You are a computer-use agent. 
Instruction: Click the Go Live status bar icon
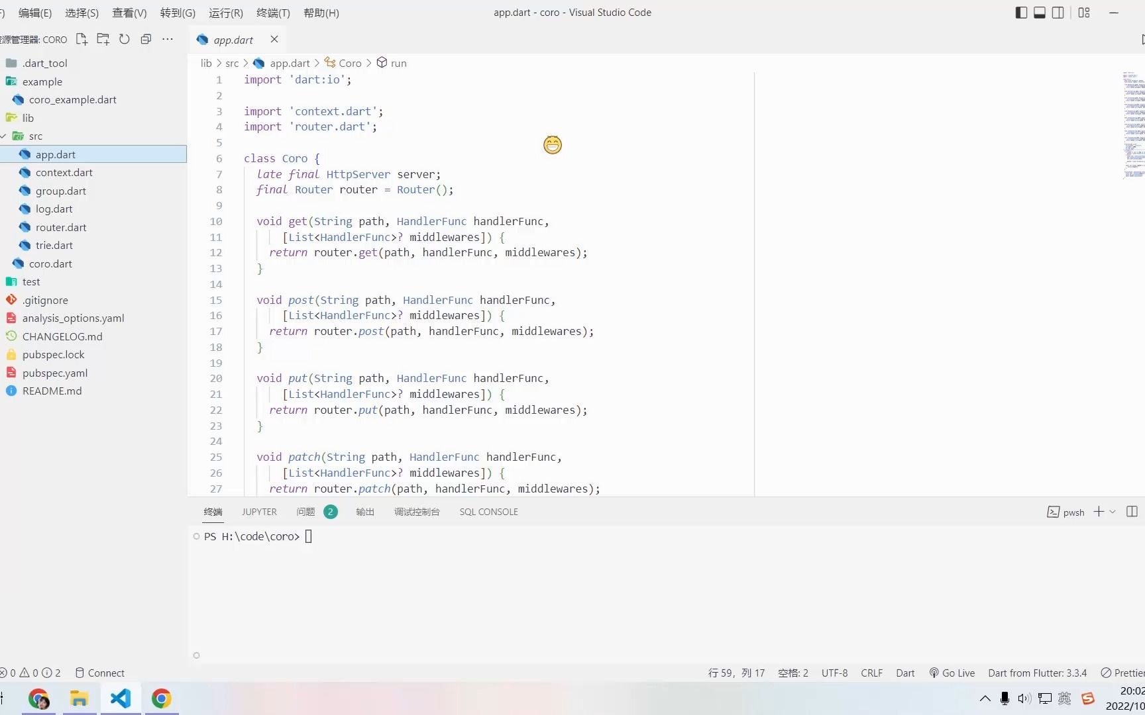(x=952, y=673)
